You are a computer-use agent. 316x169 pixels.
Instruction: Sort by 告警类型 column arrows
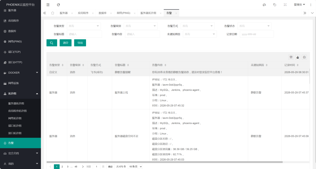(63, 65)
